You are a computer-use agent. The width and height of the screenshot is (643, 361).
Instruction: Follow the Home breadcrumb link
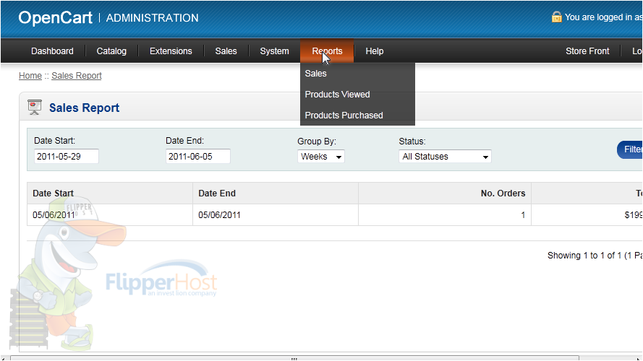(x=30, y=76)
